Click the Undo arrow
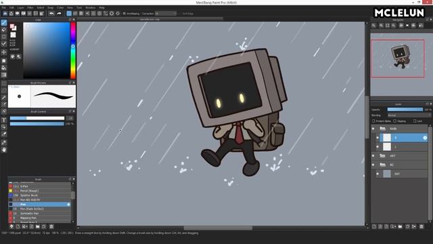 pyautogui.click(x=51, y=14)
